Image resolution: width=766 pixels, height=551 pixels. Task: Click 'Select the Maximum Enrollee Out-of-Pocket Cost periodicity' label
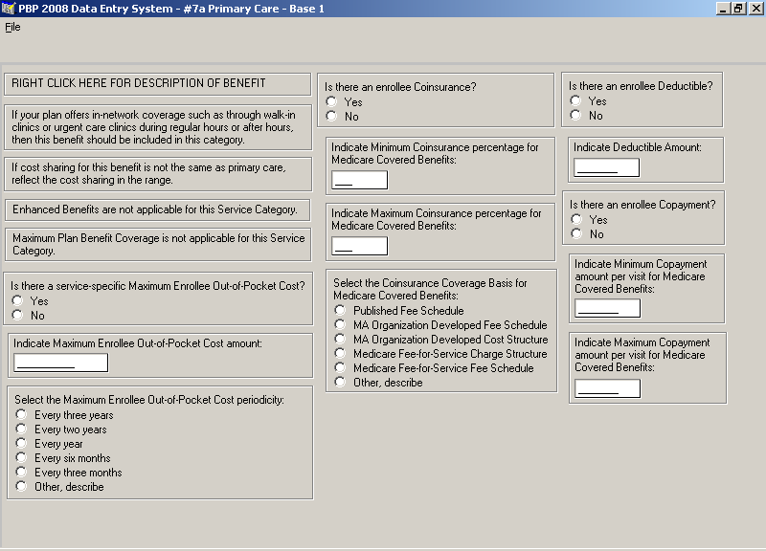pyautogui.click(x=149, y=400)
